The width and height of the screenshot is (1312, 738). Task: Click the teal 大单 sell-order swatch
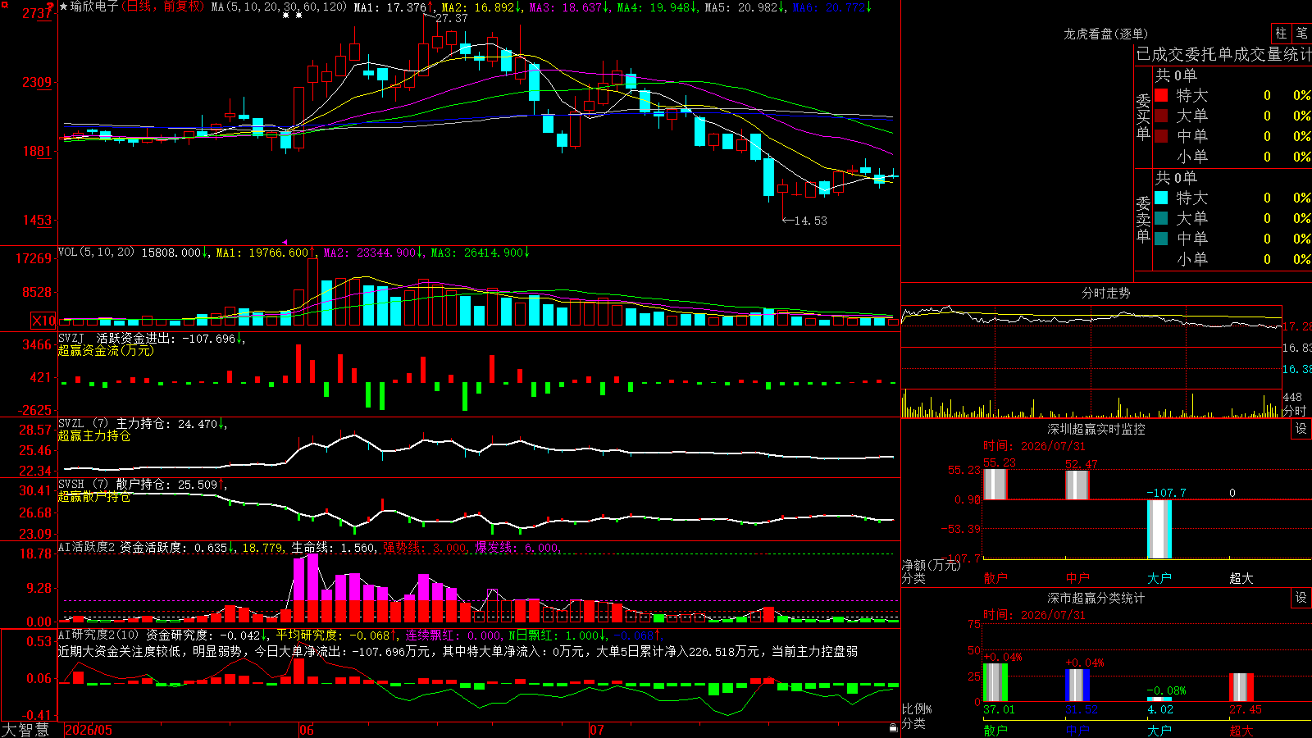[x=1161, y=218]
